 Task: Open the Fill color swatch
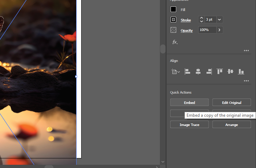point(173,9)
